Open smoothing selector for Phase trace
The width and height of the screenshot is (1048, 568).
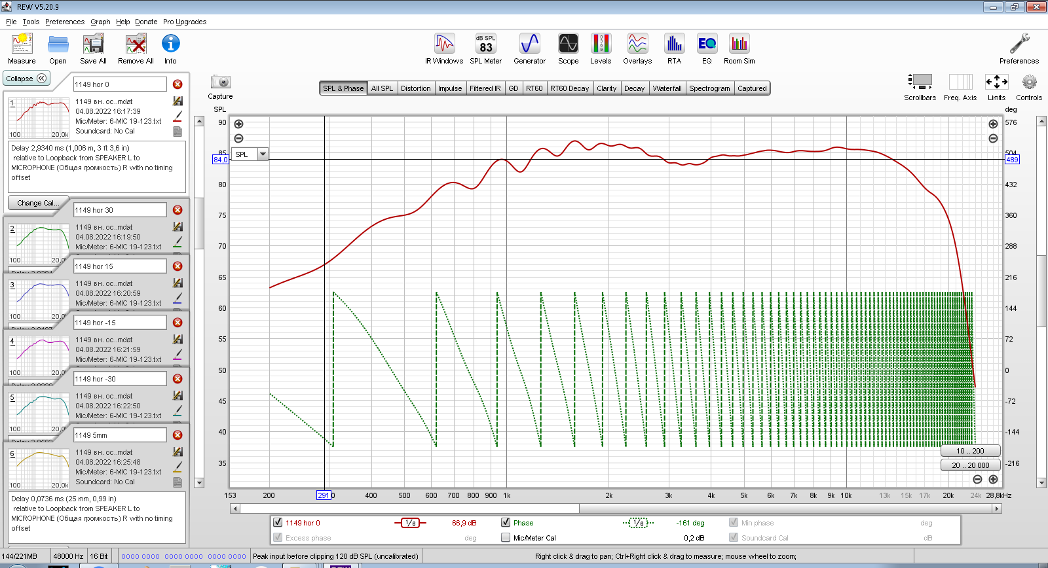pyautogui.click(x=638, y=522)
